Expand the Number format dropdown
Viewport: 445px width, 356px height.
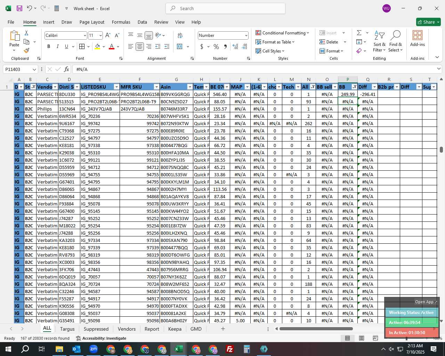coord(246,35)
